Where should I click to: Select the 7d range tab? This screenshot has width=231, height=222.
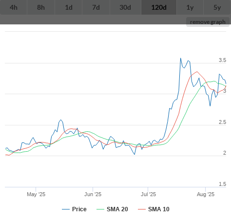(x=96, y=7)
